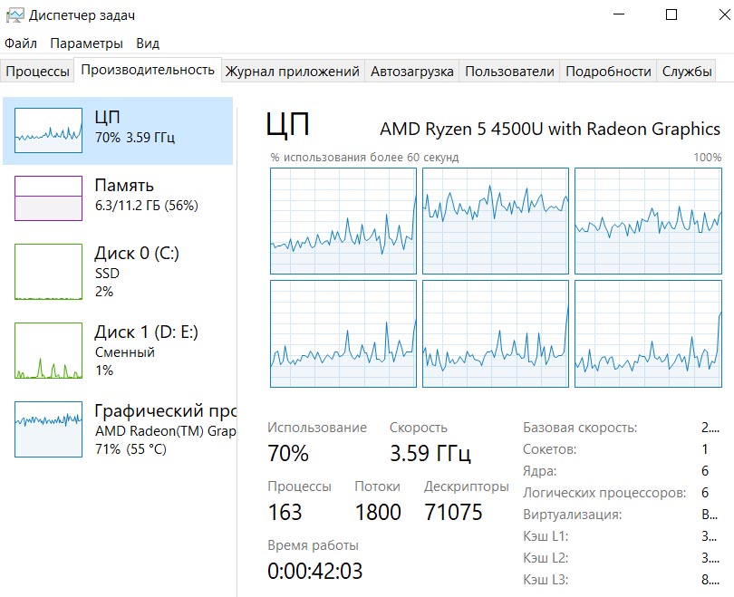The height and width of the screenshot is (597, 734).
Task: Select Диск 1 (D: E:) graph thumbnail
Action: (x=48, y=350)
